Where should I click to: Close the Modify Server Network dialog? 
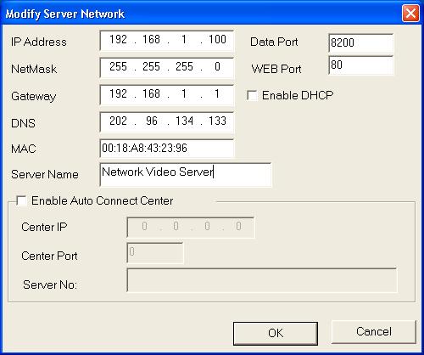coord(410,14)
